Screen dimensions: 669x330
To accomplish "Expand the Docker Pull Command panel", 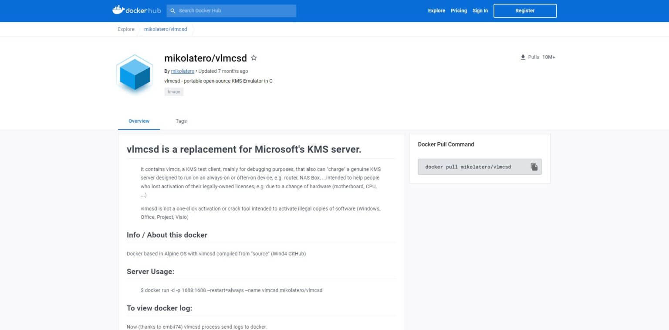I will point(446,144).
